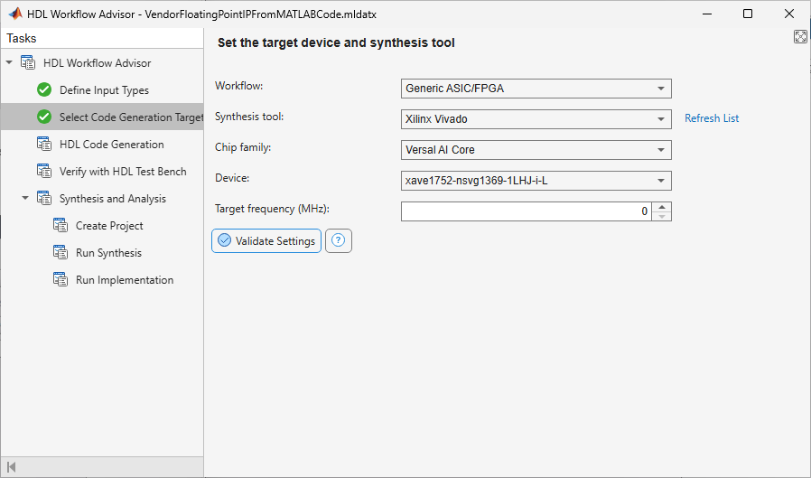Screen dimensions: 811x478
Task: Click the Validate Settings button
Action: (266, 240)
